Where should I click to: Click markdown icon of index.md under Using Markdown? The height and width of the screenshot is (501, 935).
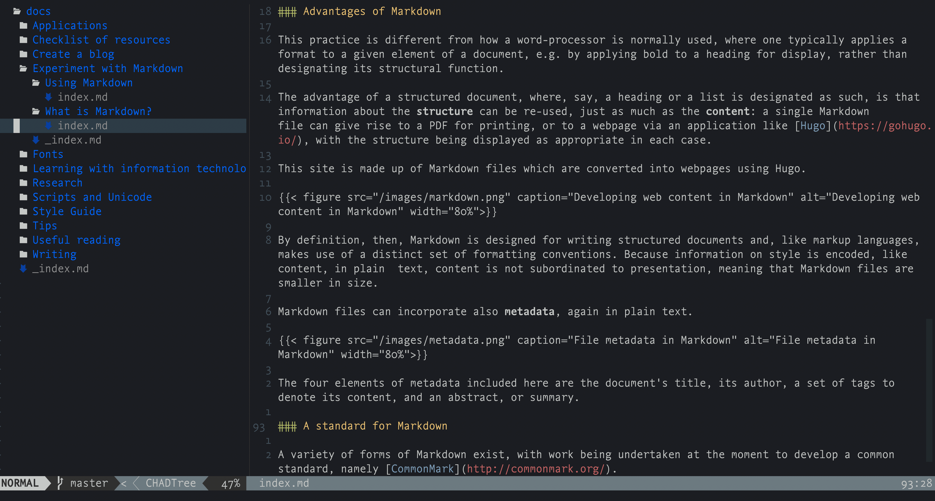pos(48,97)
